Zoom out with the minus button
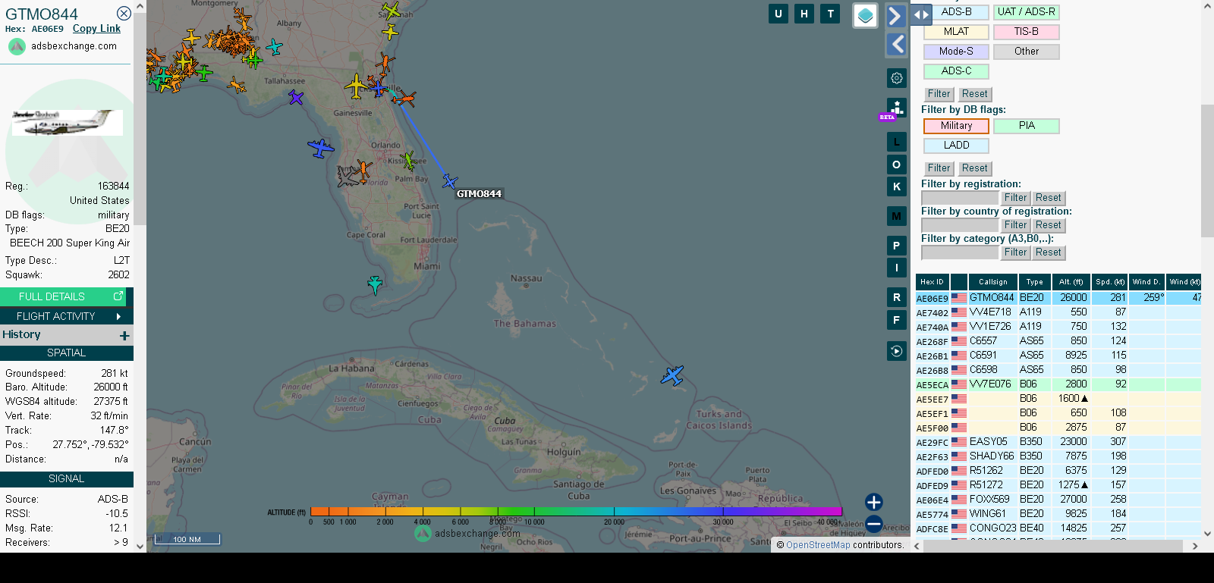Screen dimensions: 1214x583 pos(874,524)
